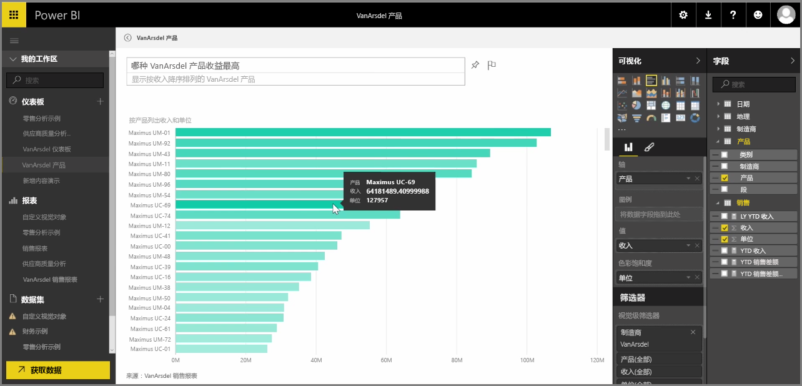Open 销售报表 report in sidebar
The width and height of the screenshot is (802, 386).
35,248
